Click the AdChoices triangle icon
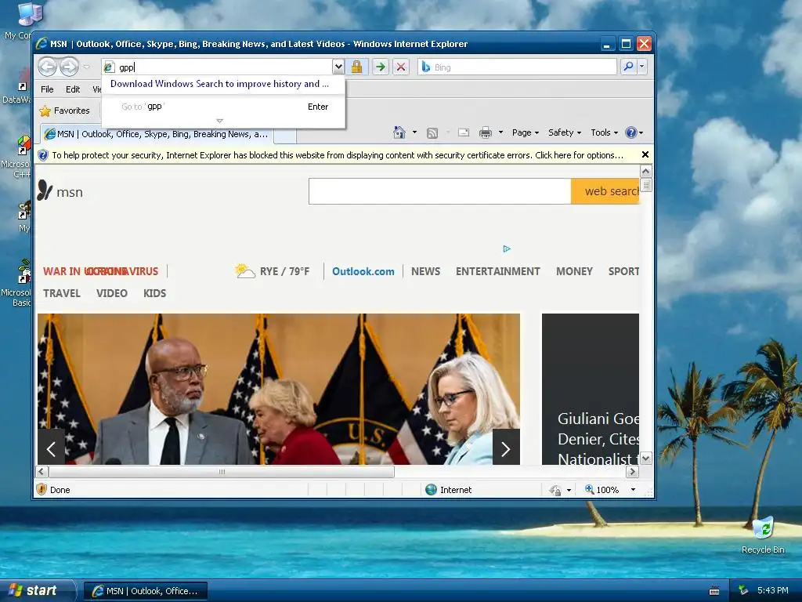 [507, 248]
